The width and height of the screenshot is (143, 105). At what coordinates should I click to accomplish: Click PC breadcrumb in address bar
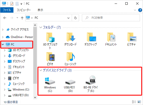tap(36, 18)
